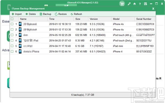Click version 6.0.1 (10A523)
Image resolution: width=165 pixels, height=103 pixels.
(98, 52)
